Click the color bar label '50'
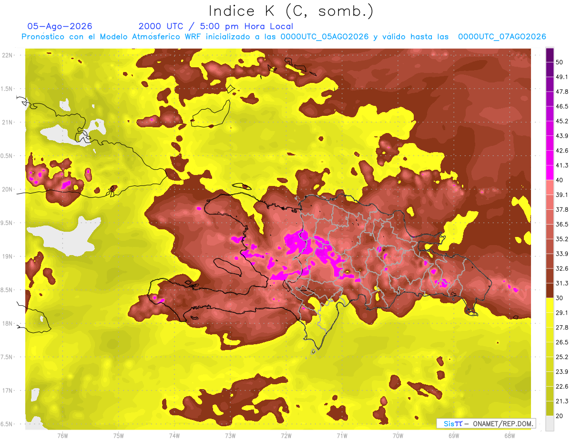The image size is (572, 442). coord(560,62)
